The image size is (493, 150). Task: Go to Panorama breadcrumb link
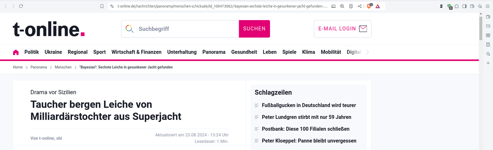pos(39,67)
